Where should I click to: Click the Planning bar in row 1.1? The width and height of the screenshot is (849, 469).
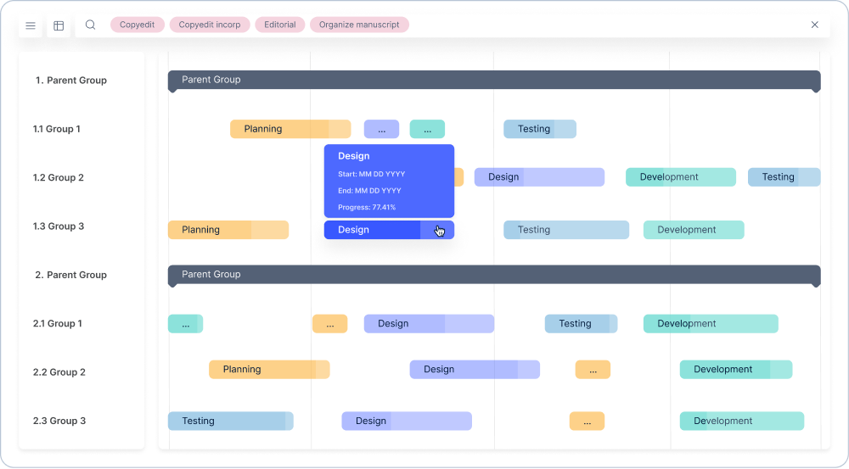[x=290, y=129]
